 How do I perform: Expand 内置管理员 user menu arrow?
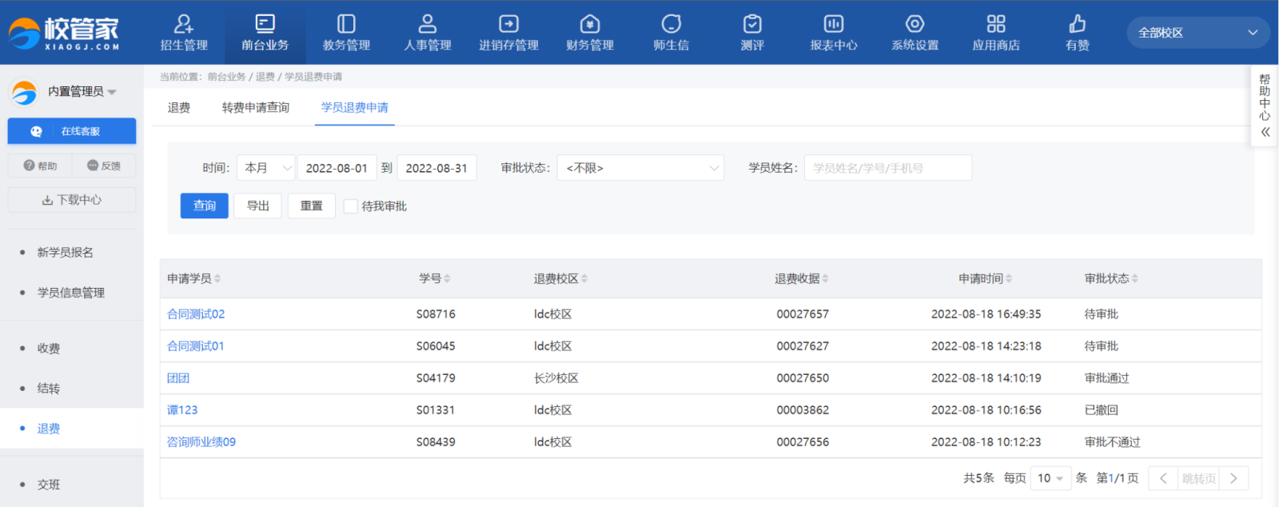pos(112,92)
